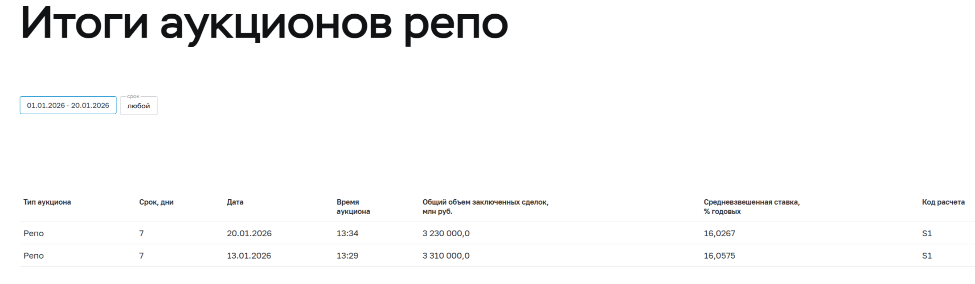Click S1 code in the 13.01.2026 row
The height and width of the screenshot is (284, 975).
click(x=926, y=255)
